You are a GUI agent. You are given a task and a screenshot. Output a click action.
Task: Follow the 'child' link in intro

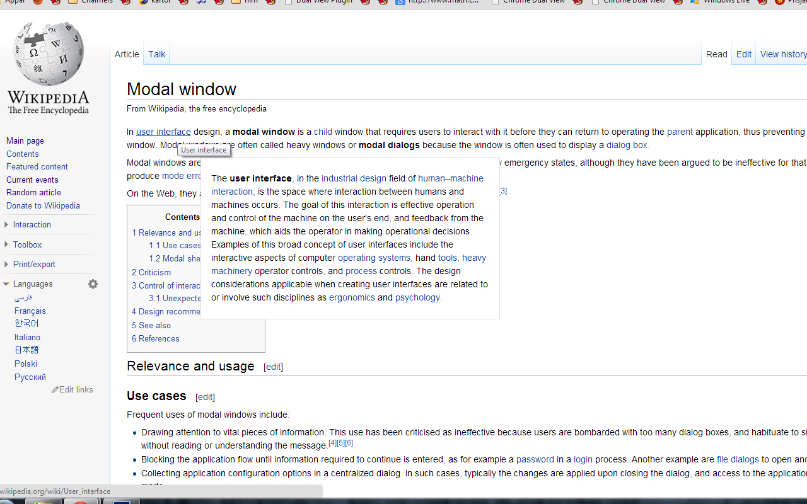[x=323, y=132]
